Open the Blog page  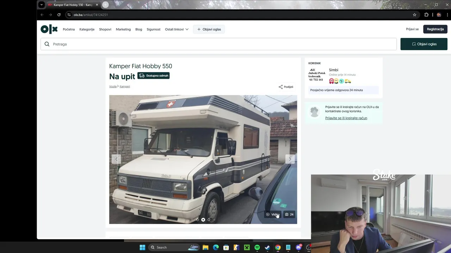point(139,29)
